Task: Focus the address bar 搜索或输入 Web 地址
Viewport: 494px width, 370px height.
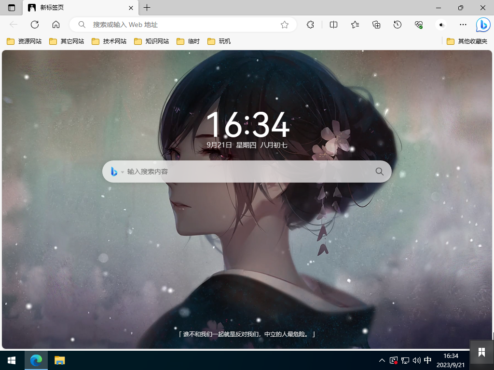Action: (x=183, y=25)
